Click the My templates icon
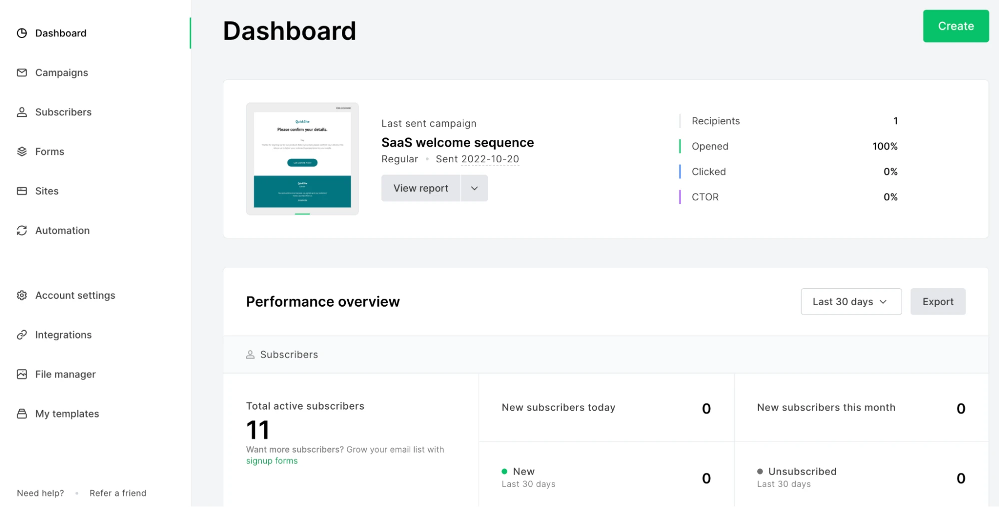Image resolution: width=999 pixels, height=507 pixels. click(21, 414)
